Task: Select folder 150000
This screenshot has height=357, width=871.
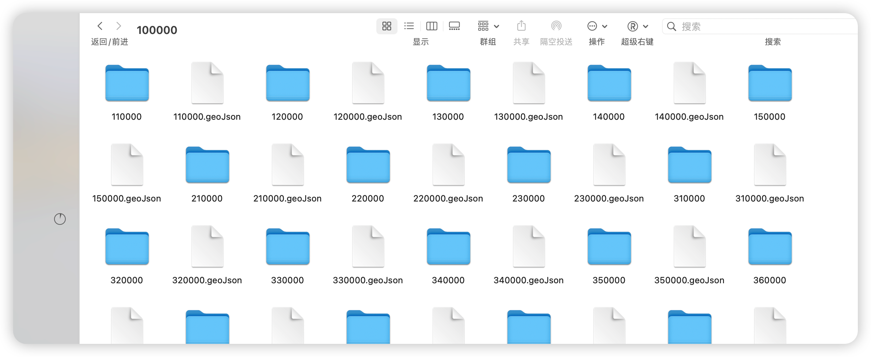Action: [770, 83]
